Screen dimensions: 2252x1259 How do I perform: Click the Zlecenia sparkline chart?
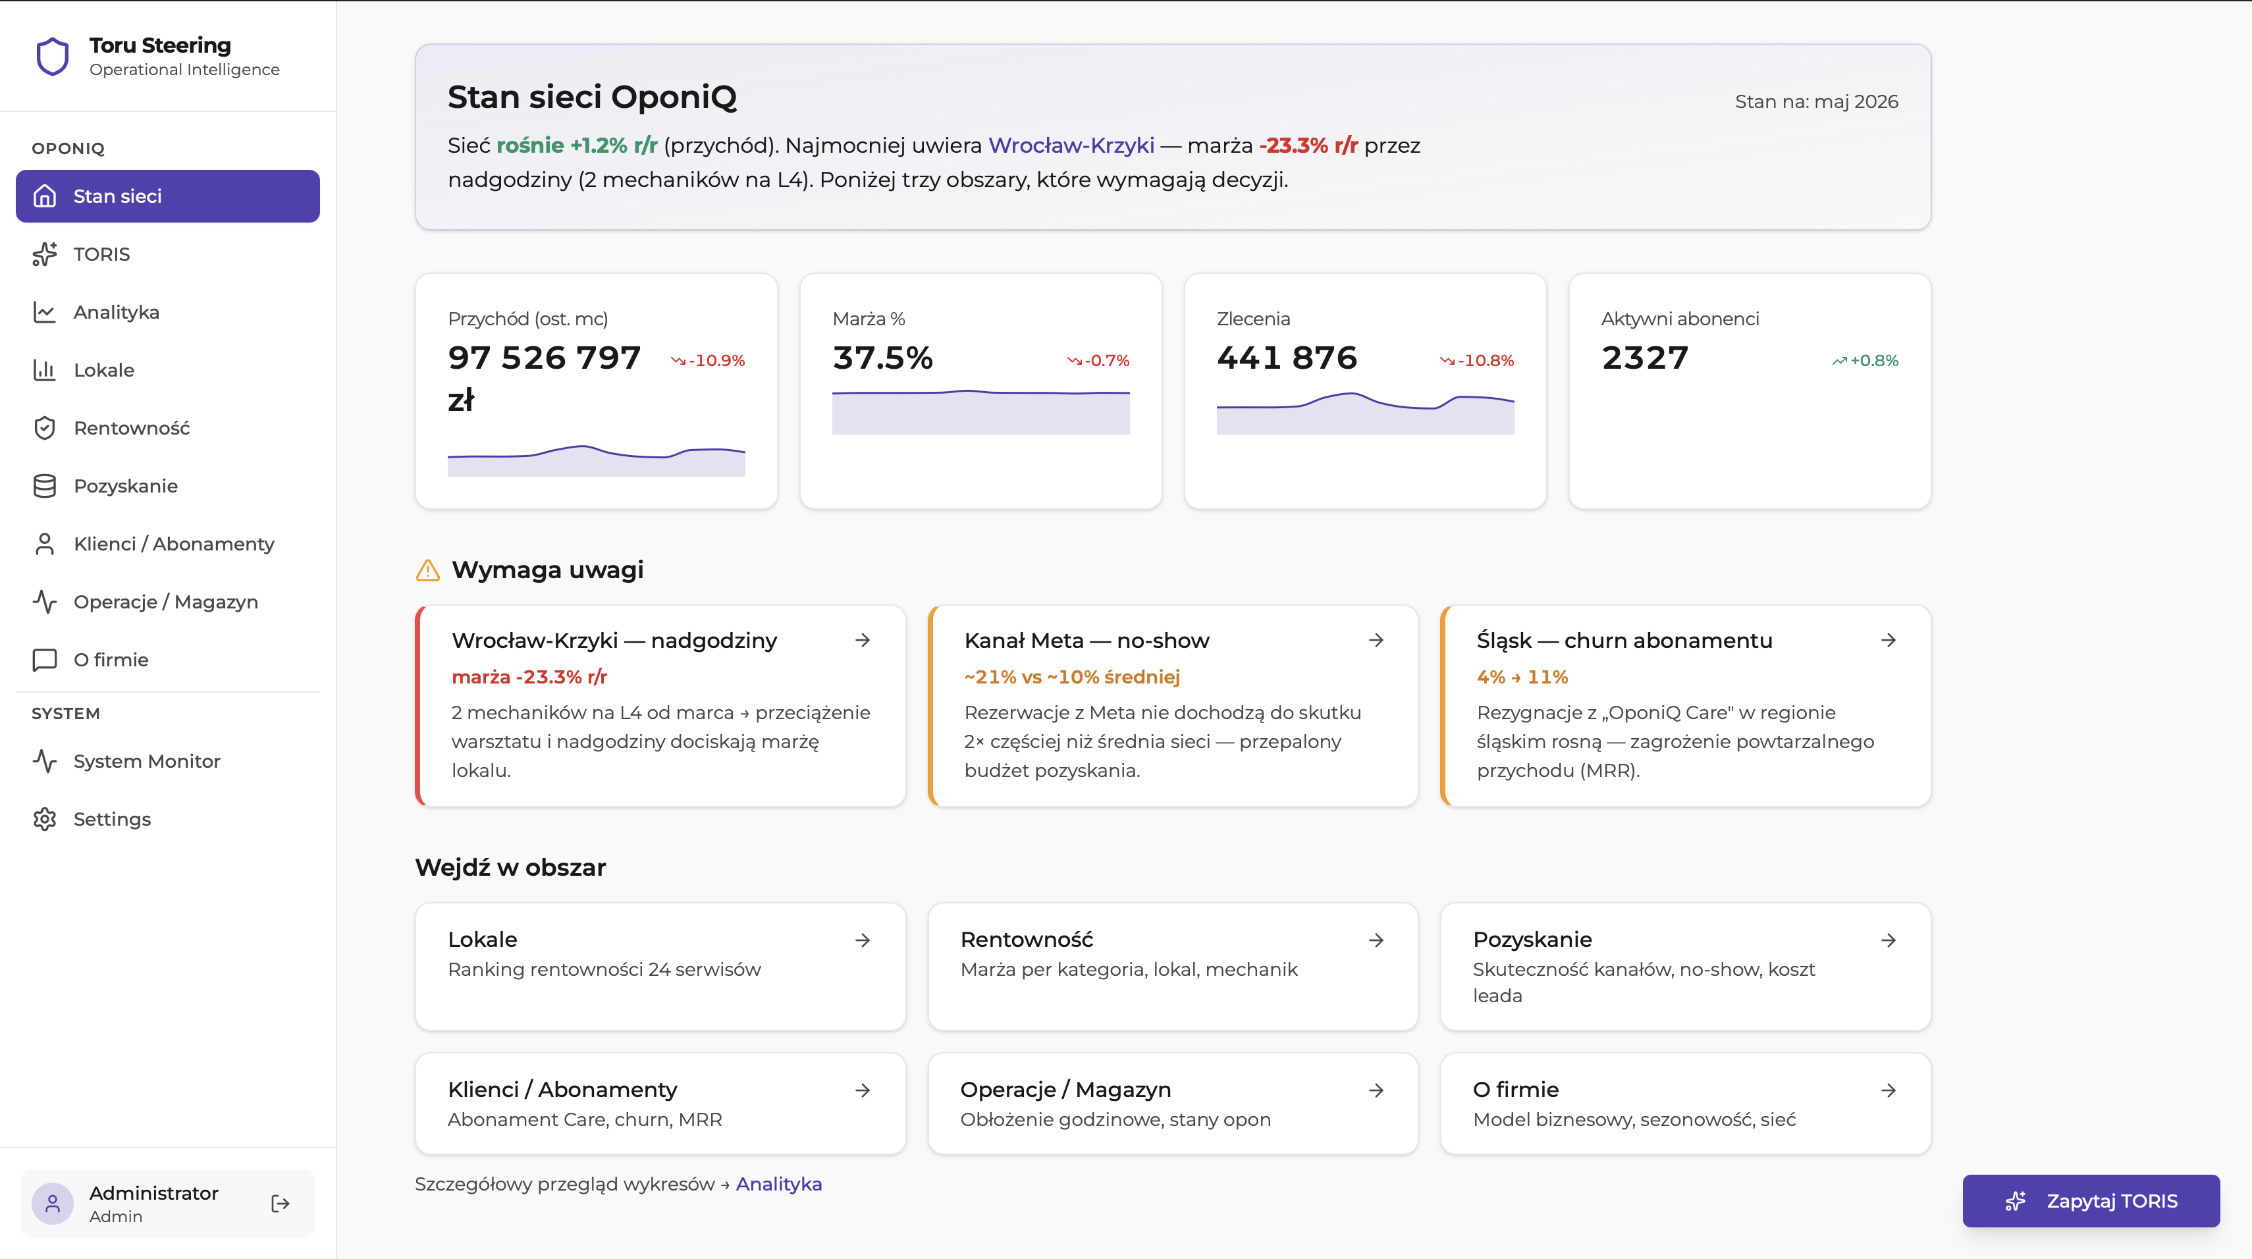(1366, 413)
